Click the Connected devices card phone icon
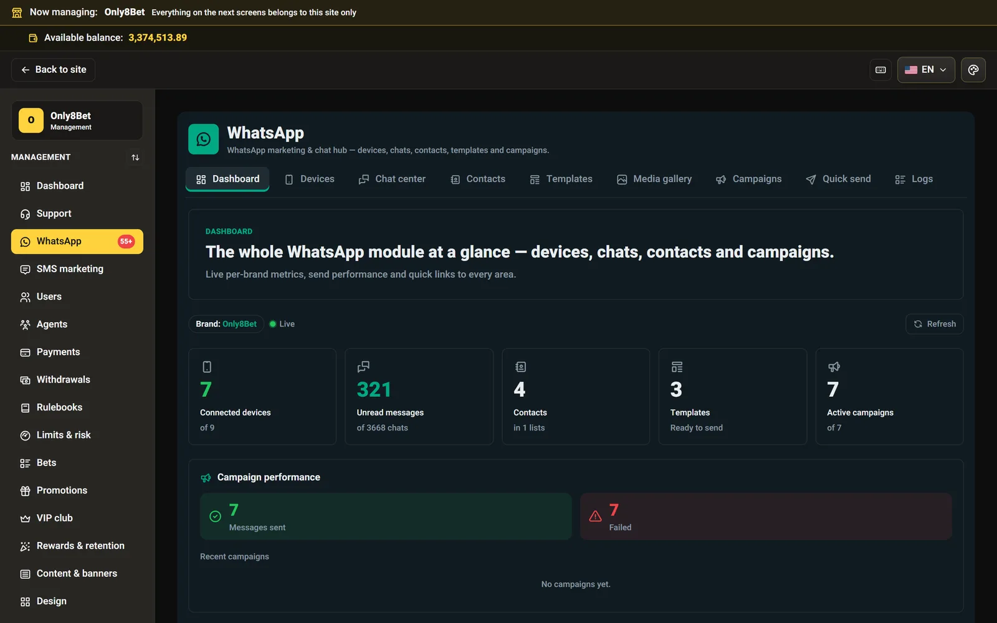This screenshot has height=623, width=997. (207, 367)
